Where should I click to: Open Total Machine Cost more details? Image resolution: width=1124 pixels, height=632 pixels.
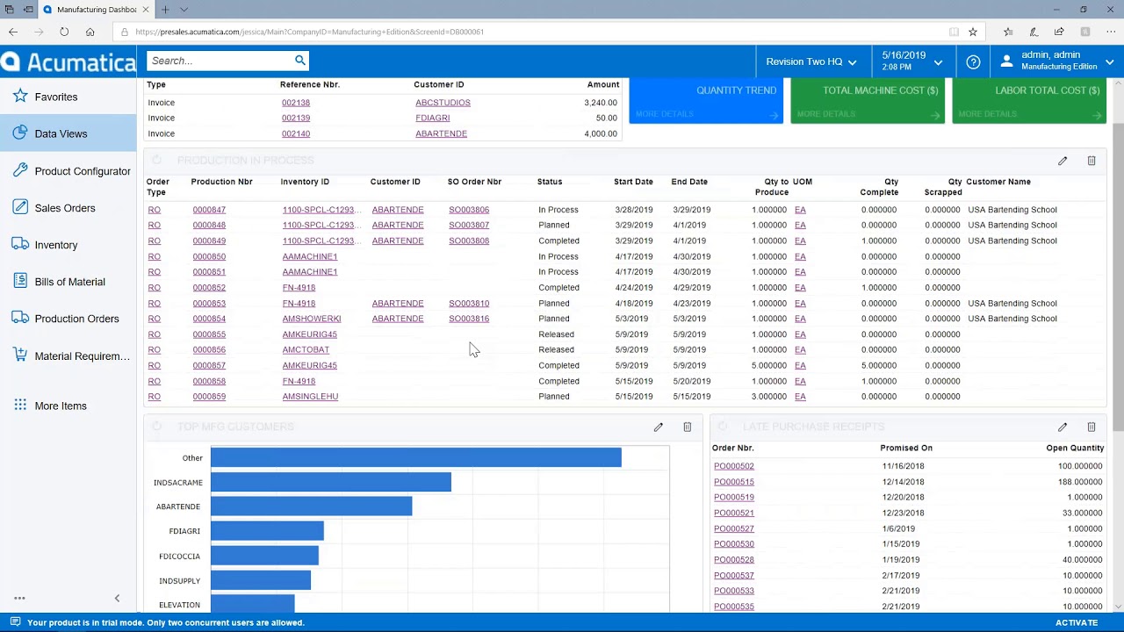pyautogui.click(x=868, y=114)
